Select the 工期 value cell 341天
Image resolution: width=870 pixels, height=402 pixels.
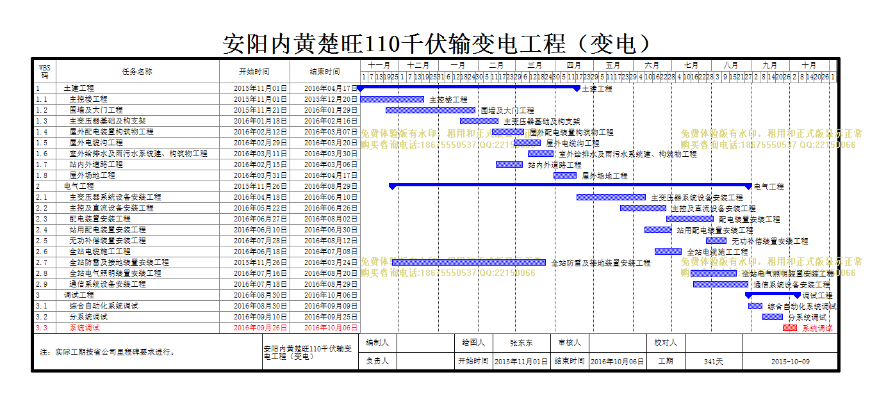point(714,362)
